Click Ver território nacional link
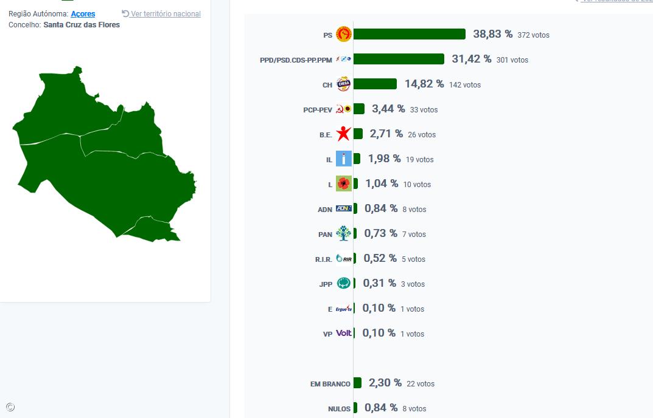Image resolution: width=653 pixels, height=418 pixels. 166,14
